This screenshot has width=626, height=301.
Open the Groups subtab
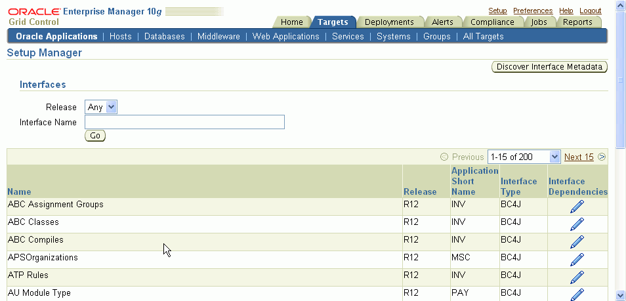437,36
